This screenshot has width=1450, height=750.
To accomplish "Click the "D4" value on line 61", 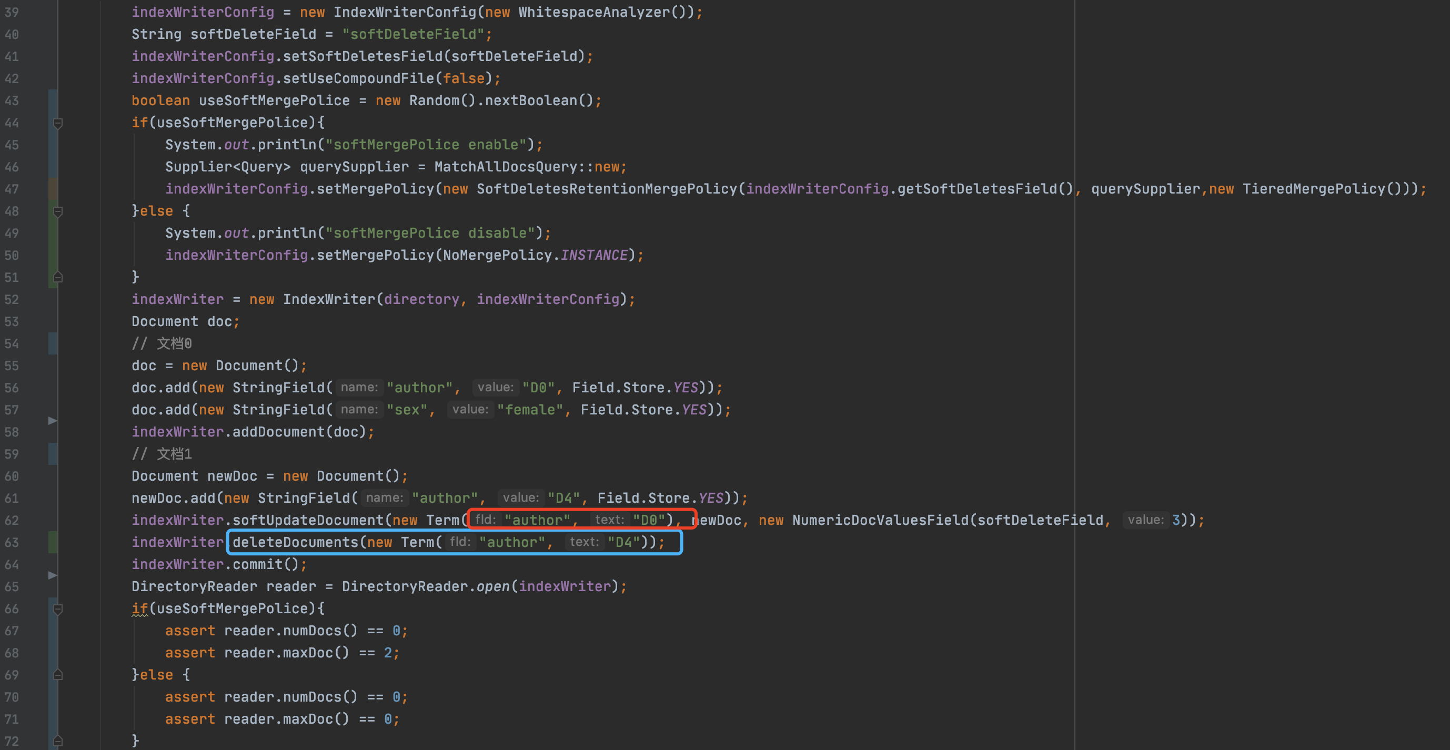I will (563, 498).
